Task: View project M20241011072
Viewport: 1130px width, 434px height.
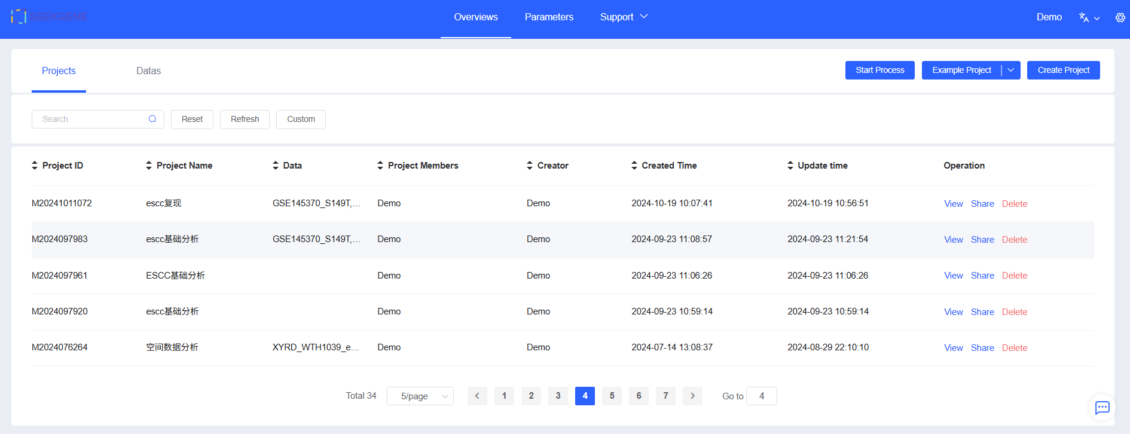Action: pyautogui.click(x=953, y=204)
